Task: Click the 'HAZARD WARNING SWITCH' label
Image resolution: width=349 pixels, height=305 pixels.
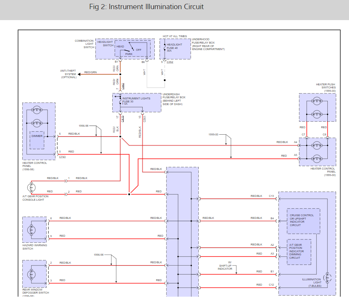Action: [35, 247]
